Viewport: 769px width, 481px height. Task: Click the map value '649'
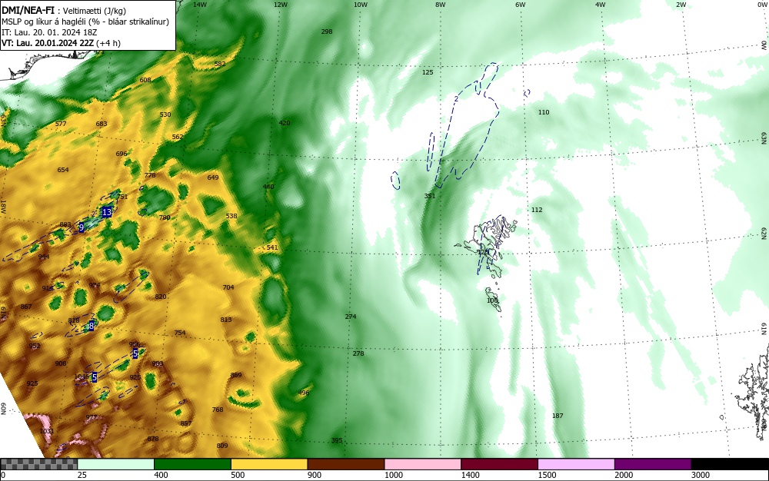[x=213, y=177]
